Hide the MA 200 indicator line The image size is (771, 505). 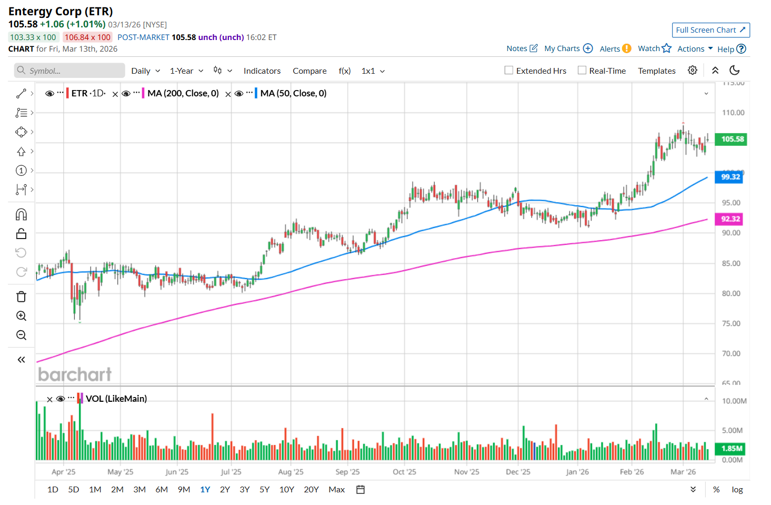click(x=126, y=94)
